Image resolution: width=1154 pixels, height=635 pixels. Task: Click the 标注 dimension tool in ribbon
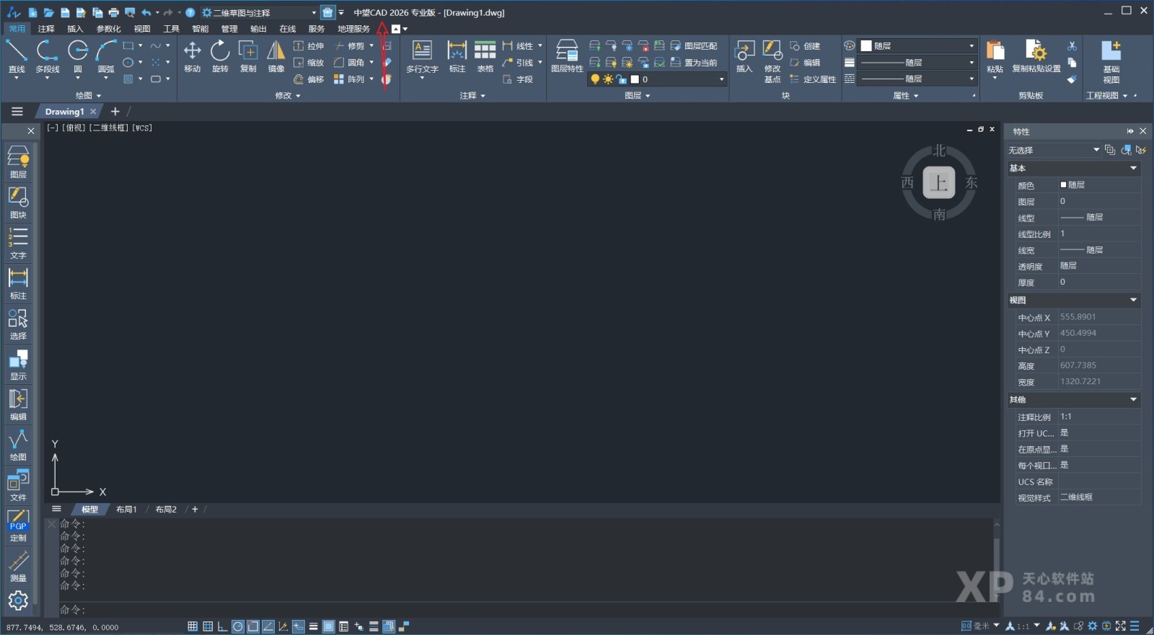(x=457, y=56)
